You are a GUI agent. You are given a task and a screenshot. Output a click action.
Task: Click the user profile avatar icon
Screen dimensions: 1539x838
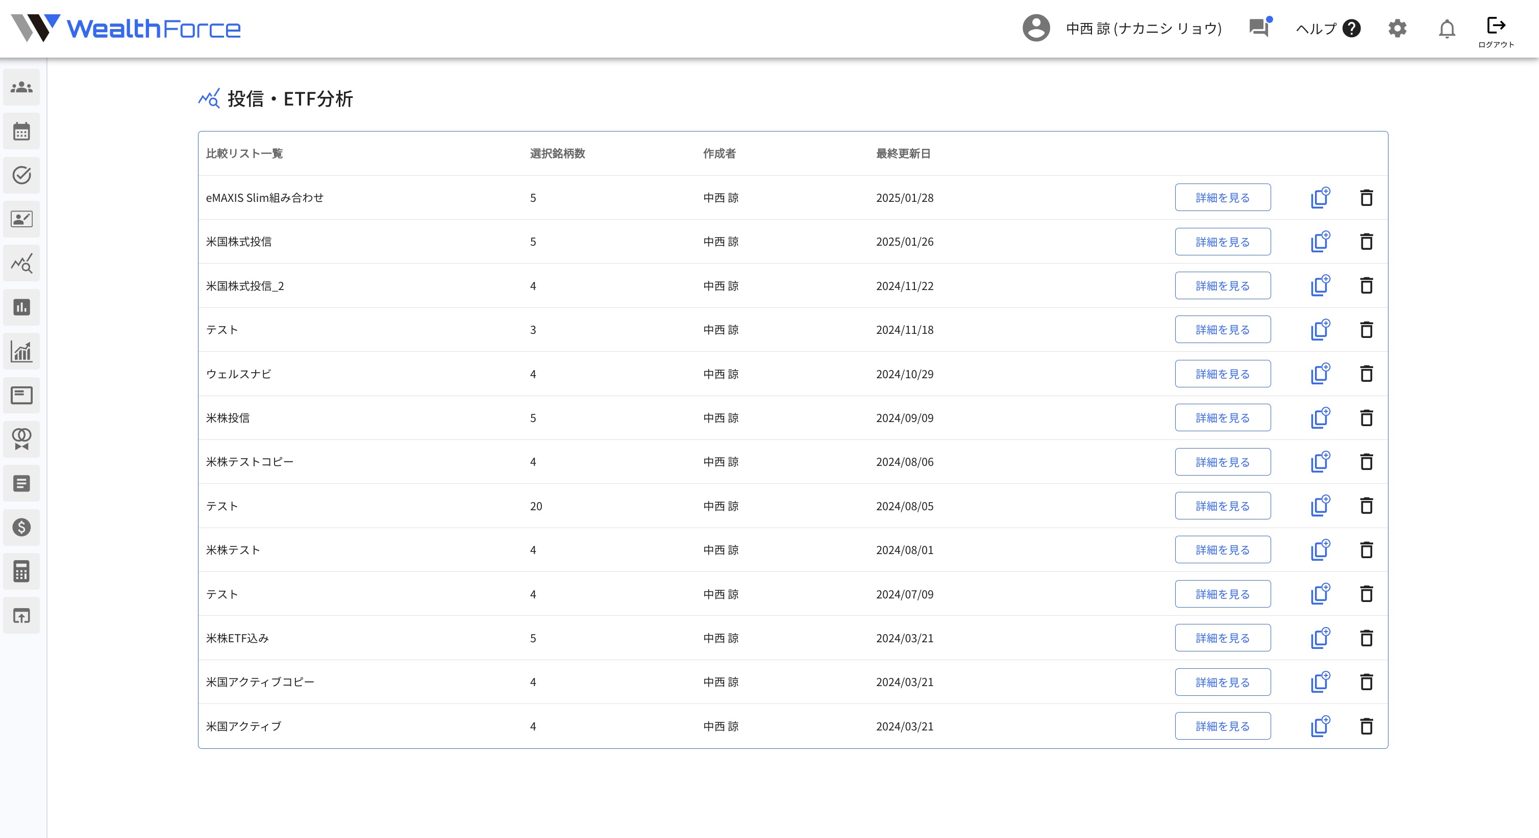(x=1036, y=29)
